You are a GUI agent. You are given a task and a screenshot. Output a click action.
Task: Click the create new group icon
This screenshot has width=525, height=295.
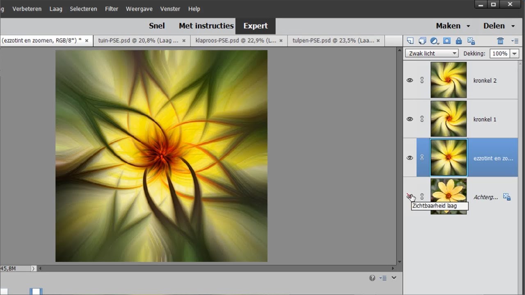[x=422, y=41]
